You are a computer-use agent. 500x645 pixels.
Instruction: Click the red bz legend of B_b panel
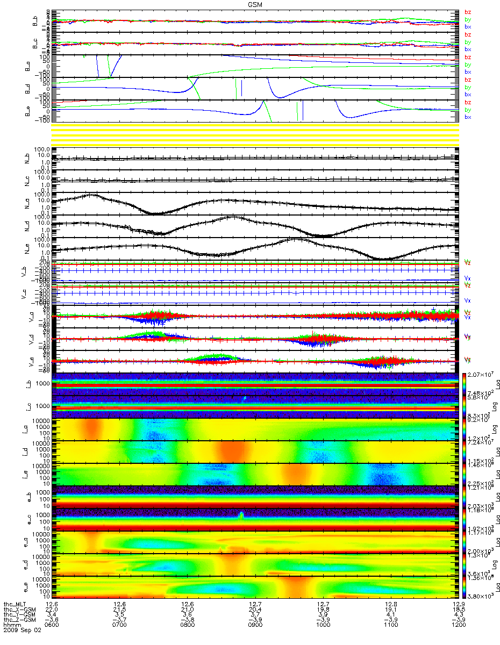click(x=468, y=12)
